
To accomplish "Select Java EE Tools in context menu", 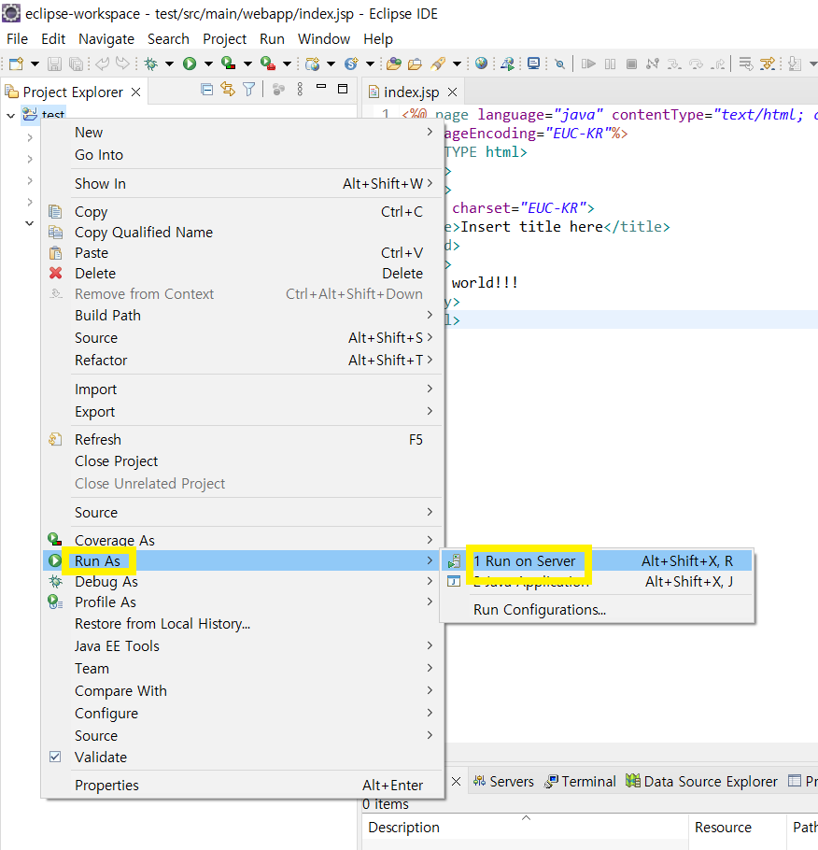I will (x=243, y=646).
